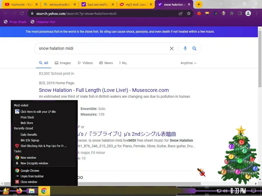
Task: Open Prize Stash in Most visited list
Action: click(44, 117)
